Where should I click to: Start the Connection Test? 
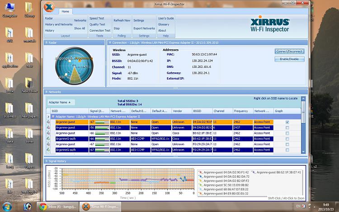point(100,30)
